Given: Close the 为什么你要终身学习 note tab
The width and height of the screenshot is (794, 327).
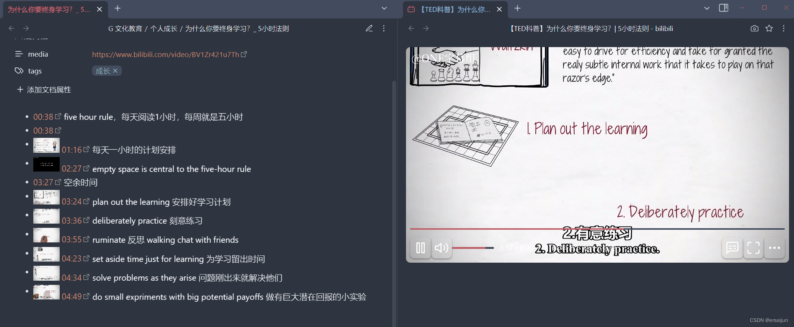Looking at the screenshot, I should [99, 9].
